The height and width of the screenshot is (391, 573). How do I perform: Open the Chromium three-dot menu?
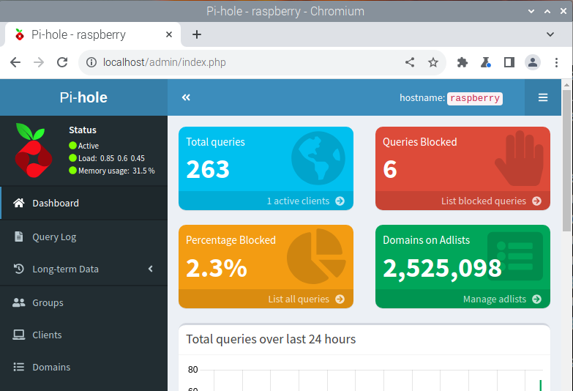click(x=556, y=62)
